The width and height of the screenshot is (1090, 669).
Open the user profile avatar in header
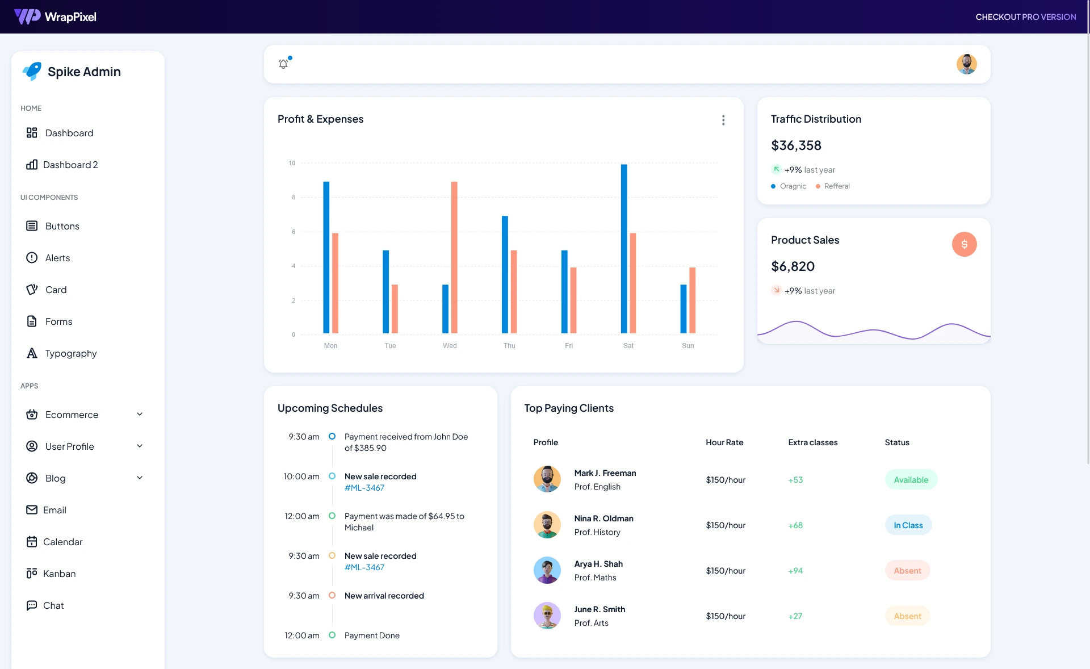tap(966, 64)
